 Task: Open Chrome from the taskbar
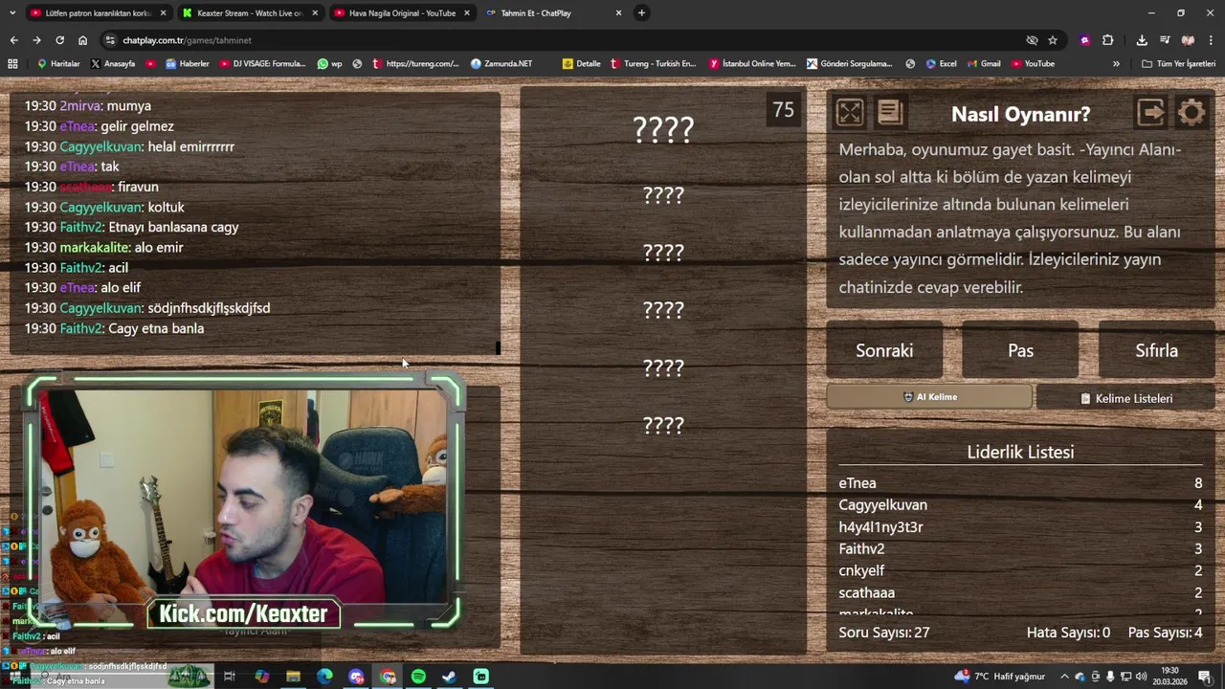388,677
